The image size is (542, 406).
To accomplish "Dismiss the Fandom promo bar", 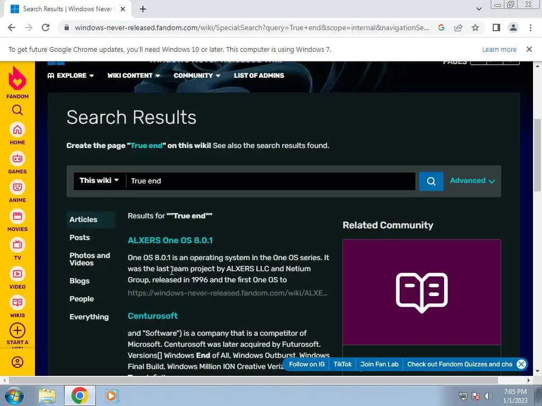I will pyautogui.click(x=521, y=364).
